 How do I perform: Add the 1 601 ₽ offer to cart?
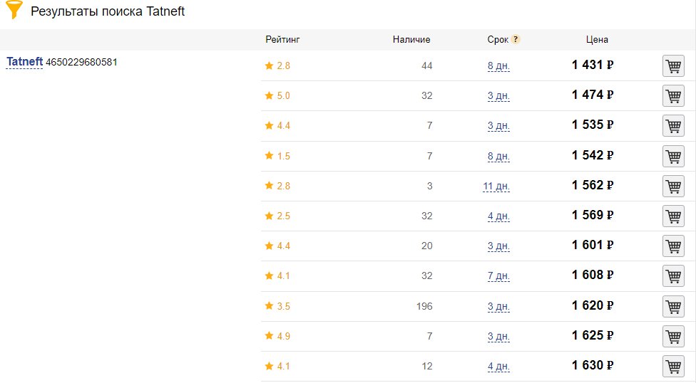tap(673, 246)
